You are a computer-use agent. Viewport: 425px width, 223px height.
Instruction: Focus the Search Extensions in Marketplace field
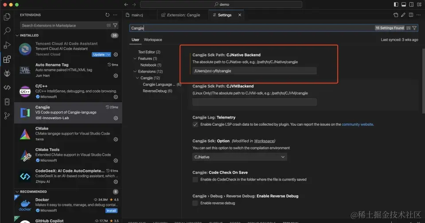tap(64, 25)
